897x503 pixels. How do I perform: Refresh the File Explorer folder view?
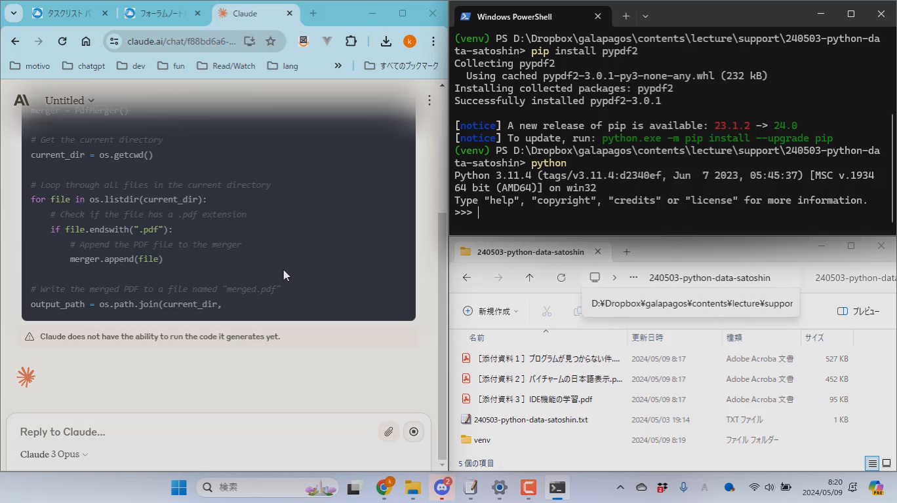561,278
